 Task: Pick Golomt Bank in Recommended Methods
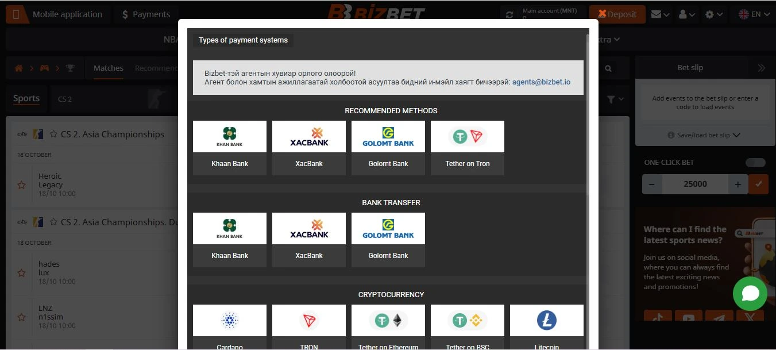pyautogui.click(x=388, y=148)
